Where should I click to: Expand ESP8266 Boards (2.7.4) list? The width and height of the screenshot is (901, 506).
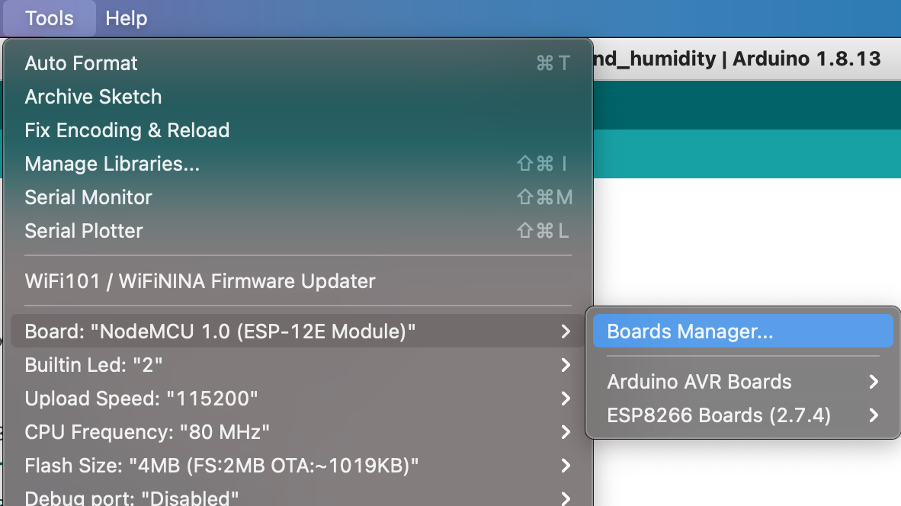click(719, 415)
